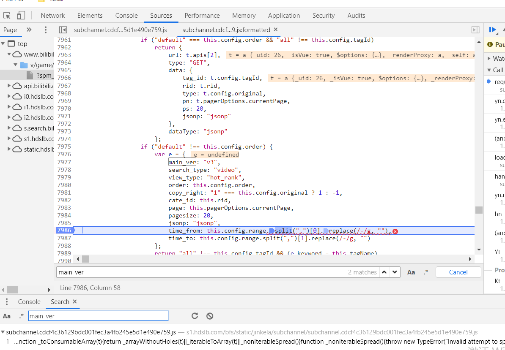The height and width of the screenshot is (350, 505).
Task: Collapse the www.bilibili domain node
Action: (9, 54)
